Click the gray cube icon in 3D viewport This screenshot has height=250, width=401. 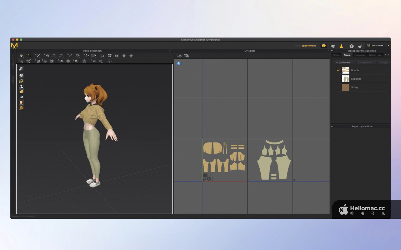21,69
